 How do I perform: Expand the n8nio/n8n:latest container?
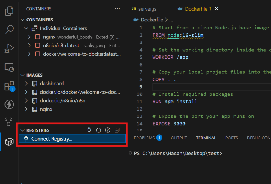(29, 45)
